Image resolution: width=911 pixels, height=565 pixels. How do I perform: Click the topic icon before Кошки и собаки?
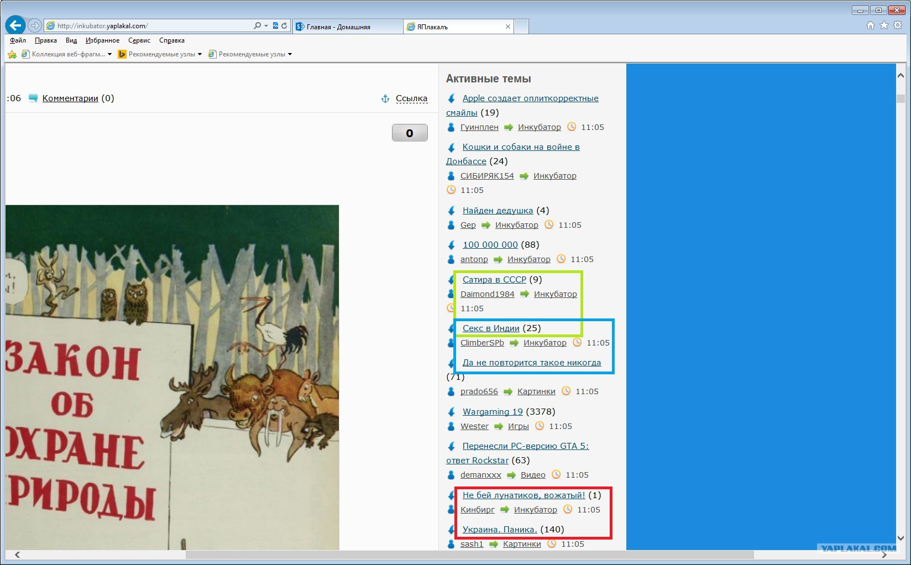coord(452,147)
